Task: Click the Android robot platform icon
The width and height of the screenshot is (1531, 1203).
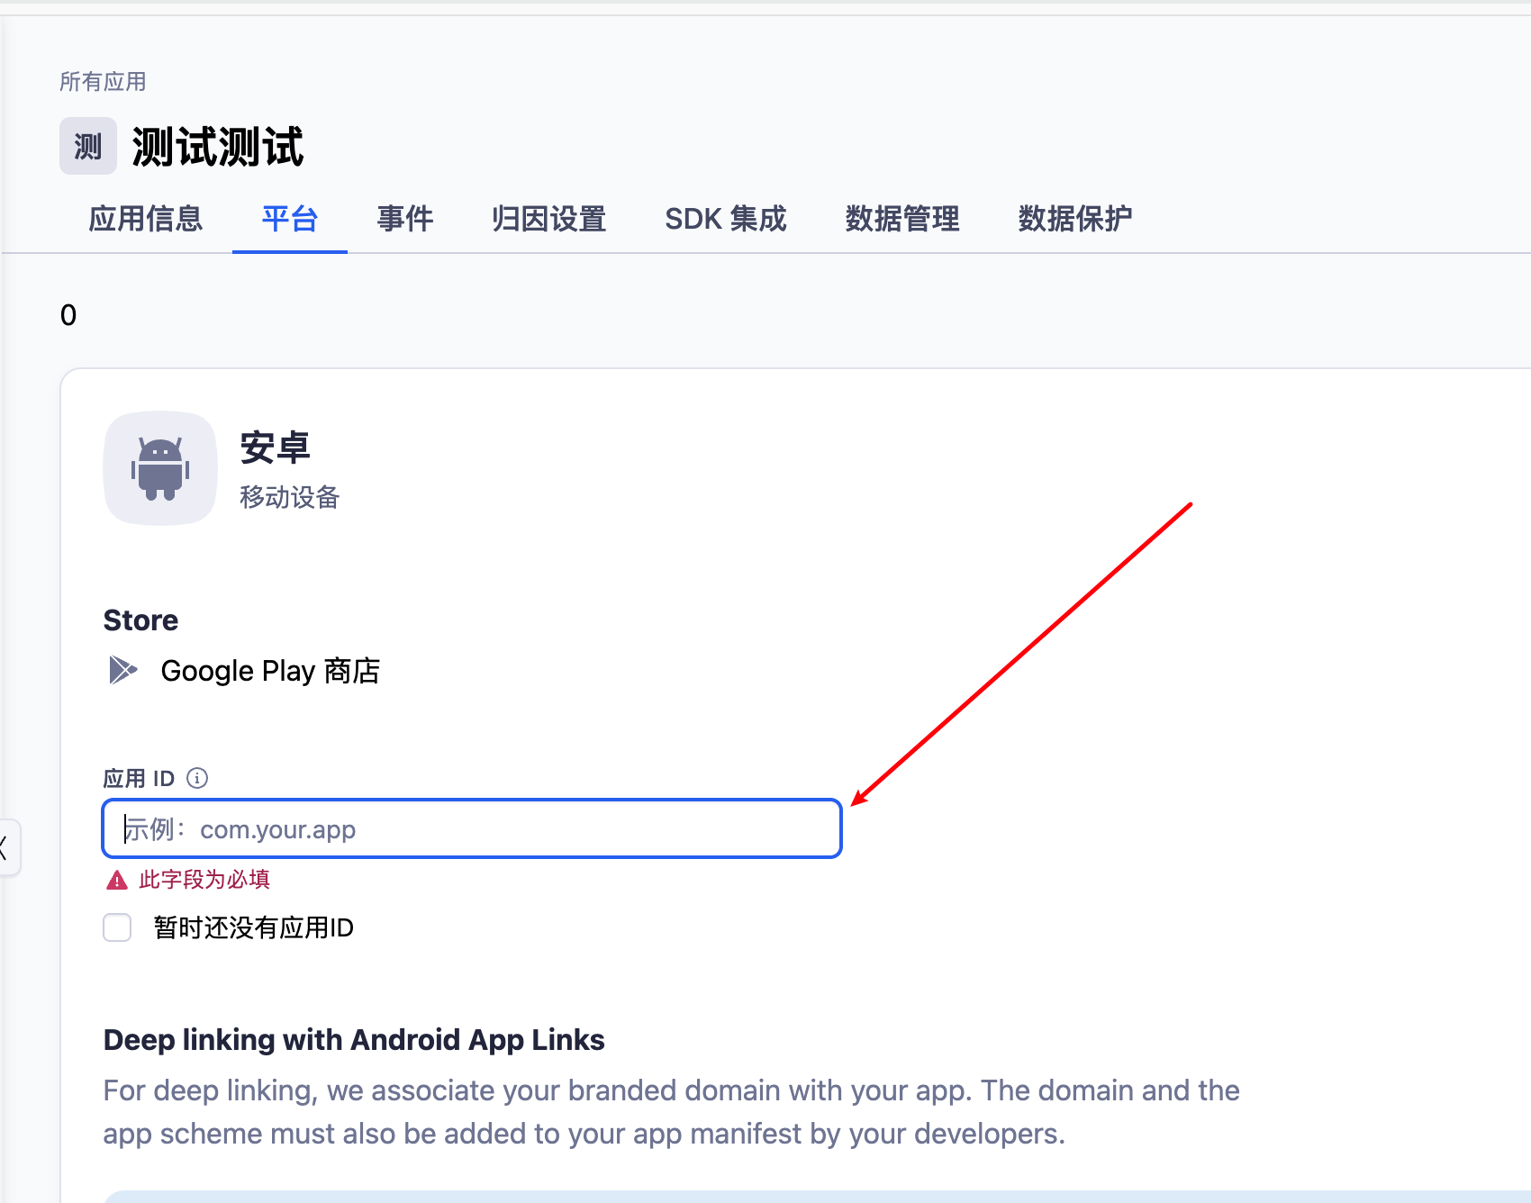Action: pos(160,468)
